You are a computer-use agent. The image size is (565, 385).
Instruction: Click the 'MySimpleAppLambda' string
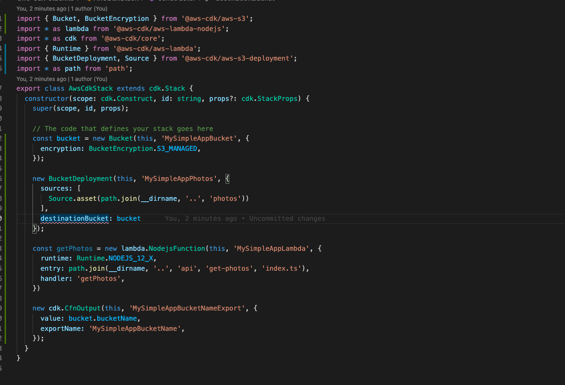pyautogui.click(x=271, y=248)
